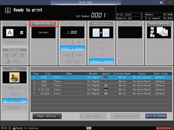Tap the speaker volume icon
The width and height of the screenshot is (174, 130).
[161, 2]
